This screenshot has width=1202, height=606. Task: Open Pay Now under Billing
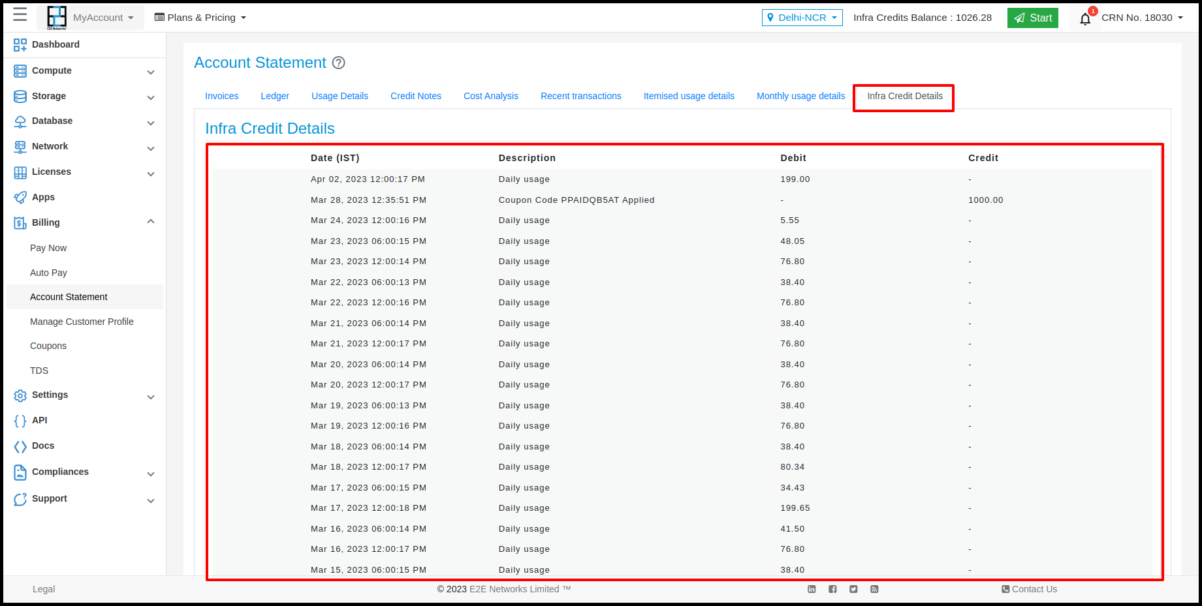point(48,248)
